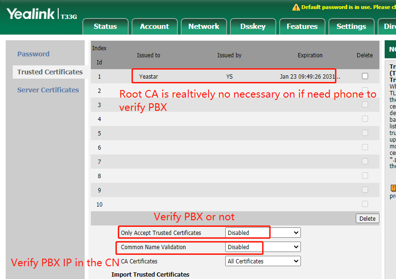Click the 'Import Trusted Certificates' heading

click(150, 274)
